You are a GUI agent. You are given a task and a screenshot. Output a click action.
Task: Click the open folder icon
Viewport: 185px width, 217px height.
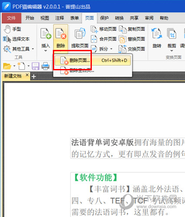[7, 66]
